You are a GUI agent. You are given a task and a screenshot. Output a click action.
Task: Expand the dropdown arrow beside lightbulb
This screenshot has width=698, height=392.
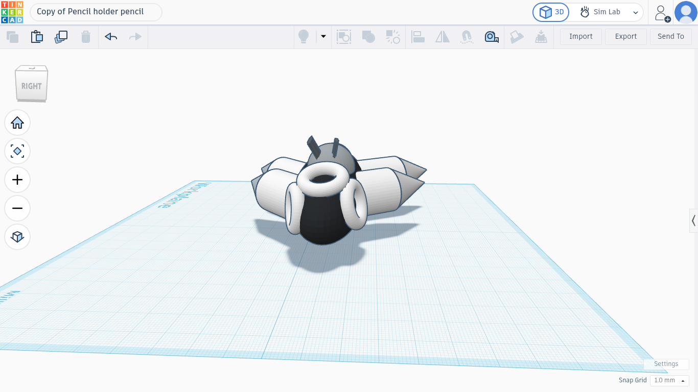(x=323, y=37)
